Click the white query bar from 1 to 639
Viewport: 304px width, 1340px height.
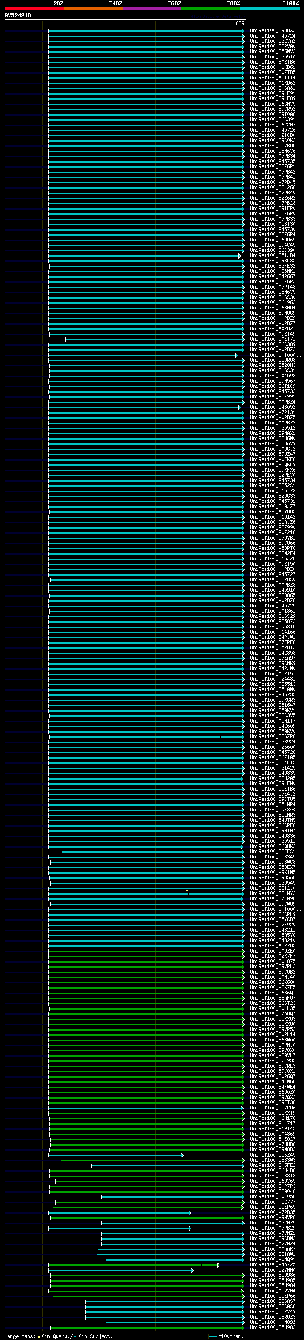(125, 20)
